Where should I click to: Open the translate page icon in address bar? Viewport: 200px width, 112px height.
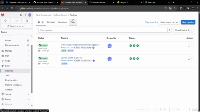pos(170,8)
